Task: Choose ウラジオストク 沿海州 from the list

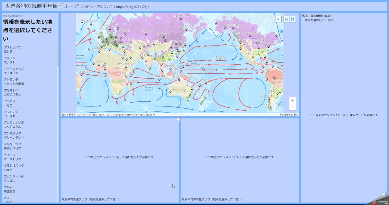Action: coord(29,168)
